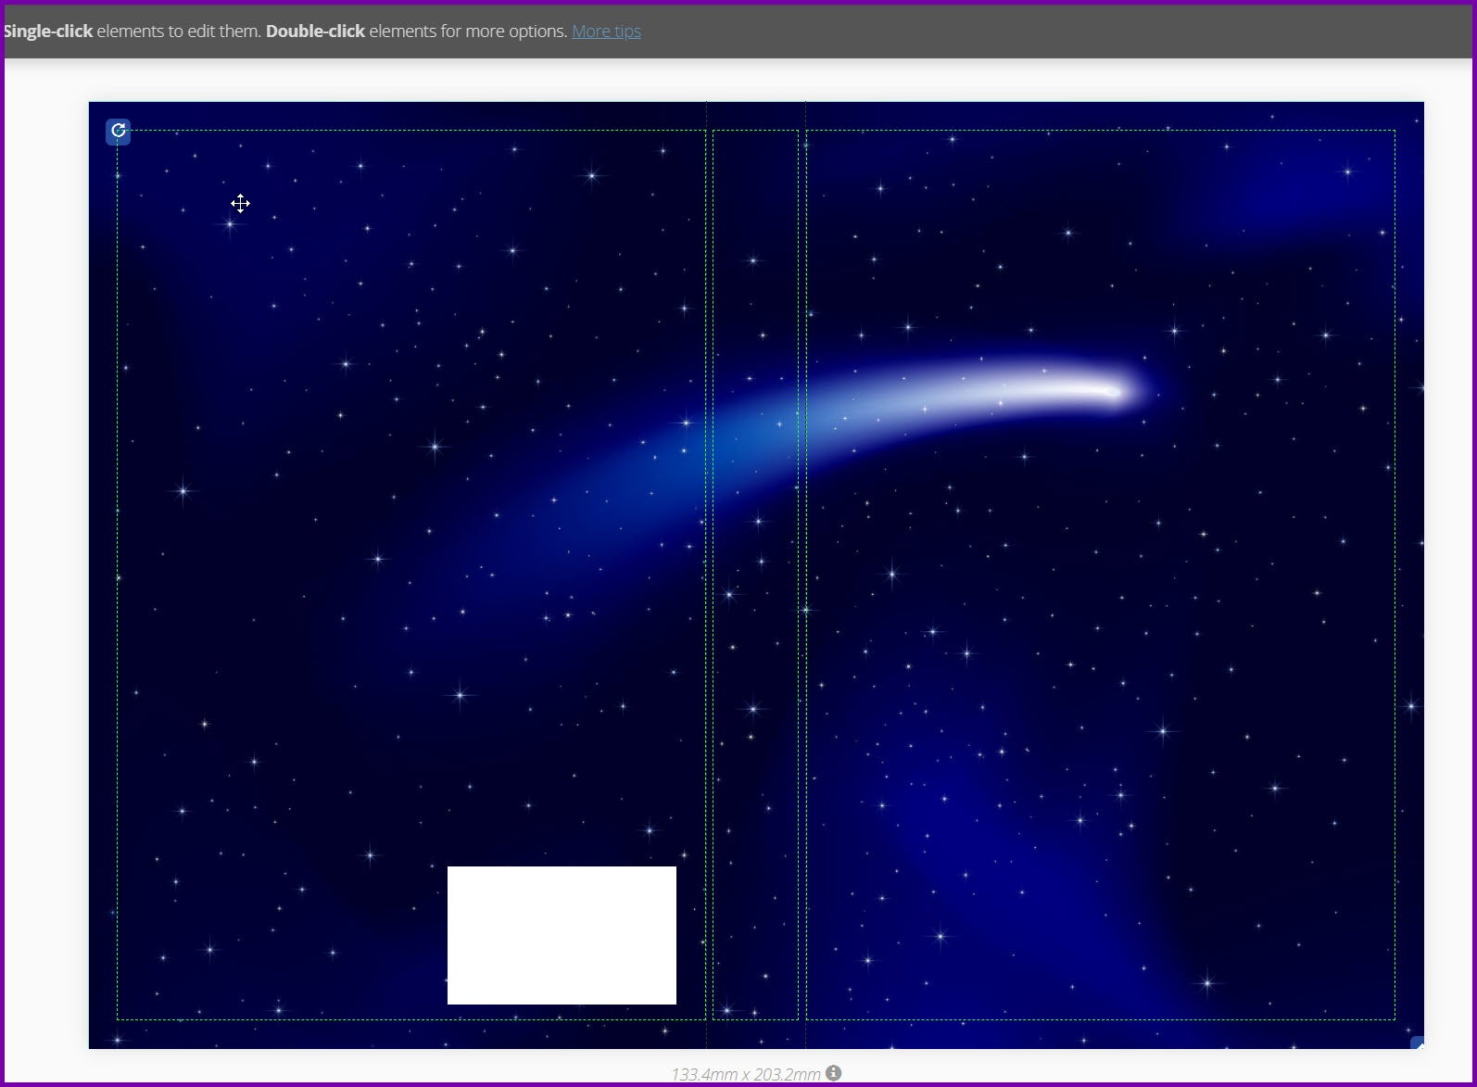The image size is (1477, 1087).
Task: Select the white barcode placeholder rectangle
Action: pyautogui.click(x=562, y=935)
